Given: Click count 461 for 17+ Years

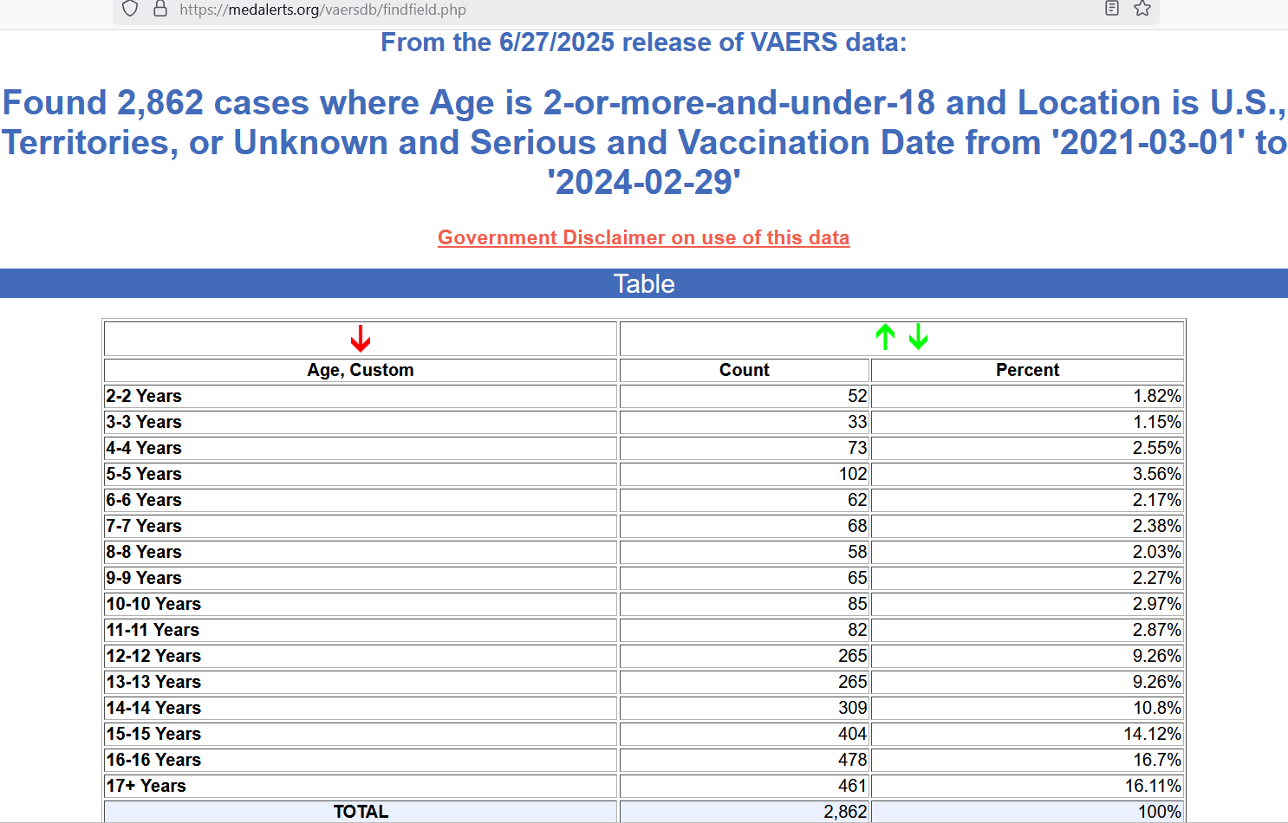Looking at the screenshot, I should (x=853, y=786).
